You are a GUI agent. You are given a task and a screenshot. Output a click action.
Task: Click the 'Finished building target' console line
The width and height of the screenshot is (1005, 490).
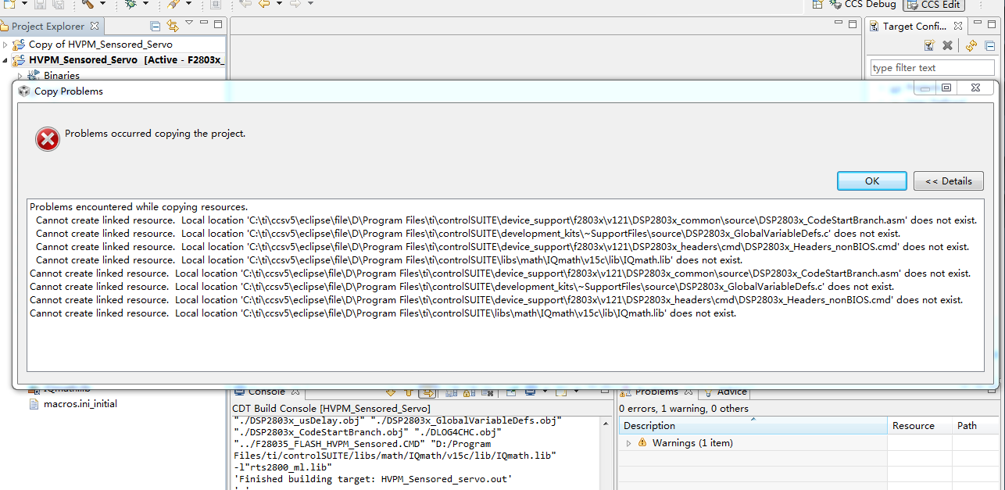pos(372,479)
